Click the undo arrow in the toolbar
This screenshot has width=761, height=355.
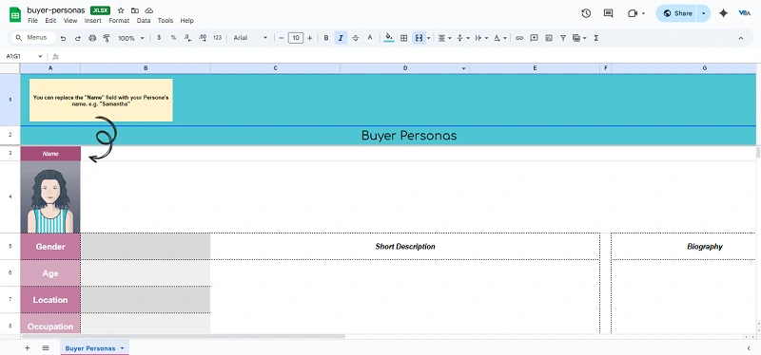(x=63, y=38)
